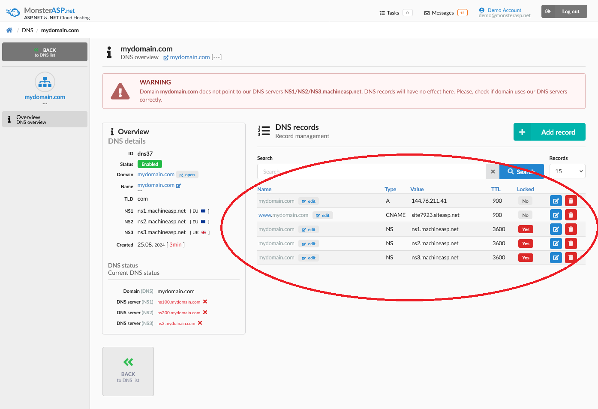Delete the A record with trash icon

click(x=571, y=201)
